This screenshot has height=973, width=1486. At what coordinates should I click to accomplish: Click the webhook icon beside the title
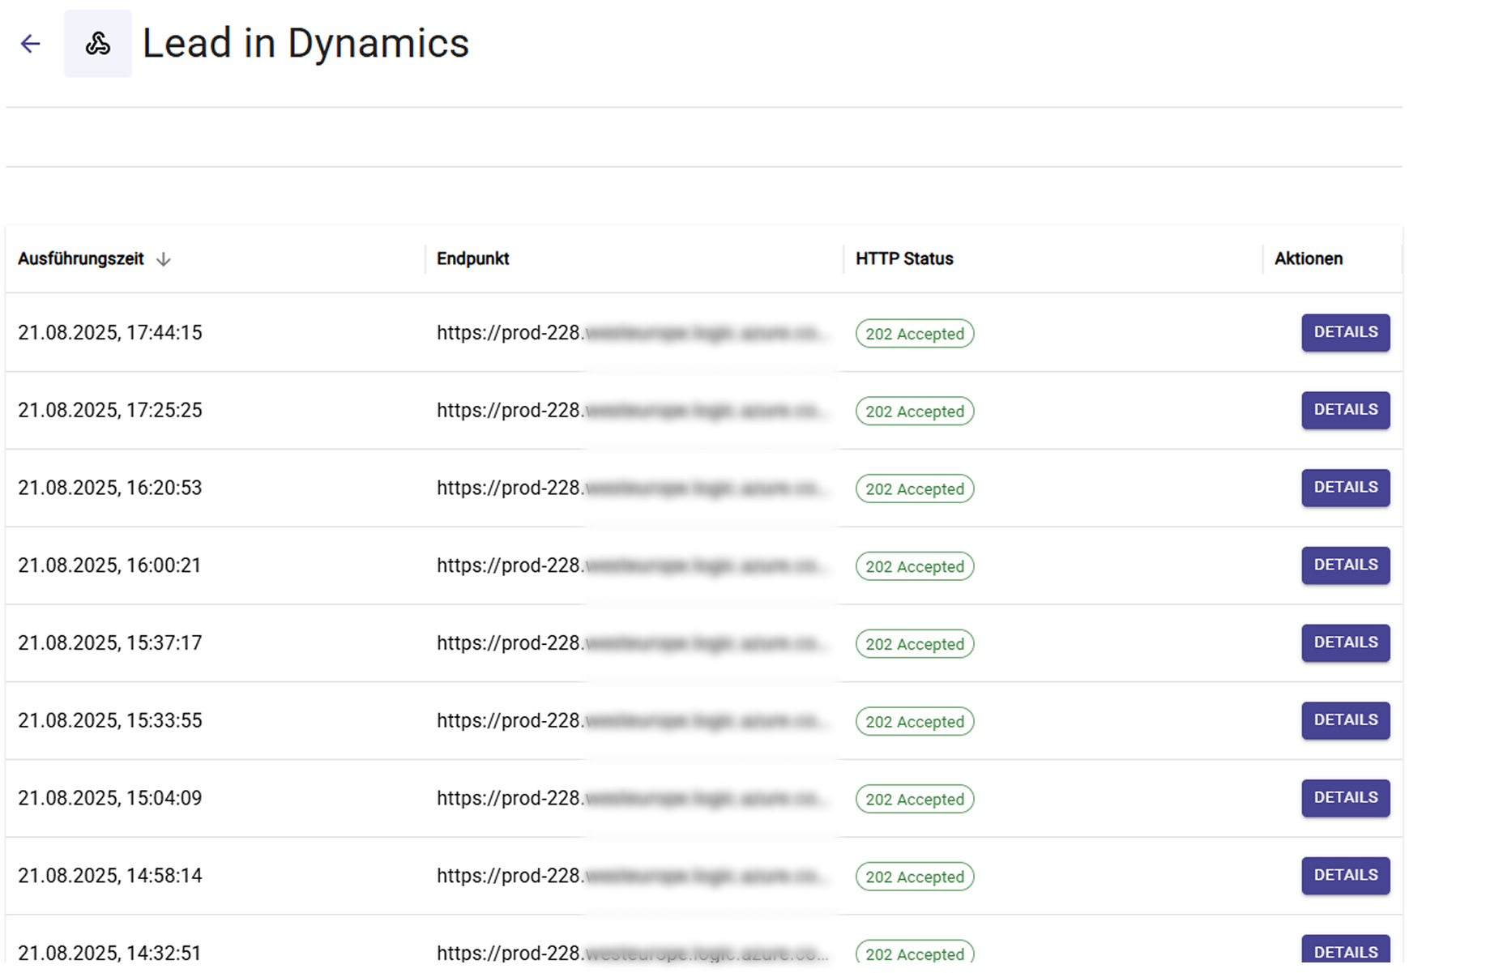click(98, 44)
